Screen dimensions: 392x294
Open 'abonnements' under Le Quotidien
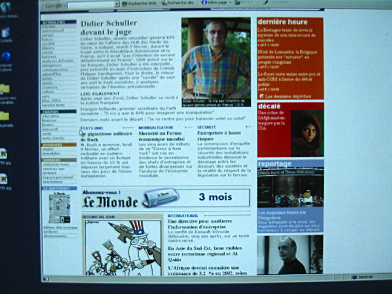pos(55,236)
